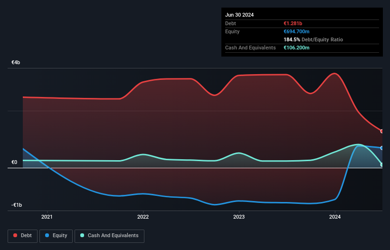Click the red Debt endpoint marker

(382, 131)
